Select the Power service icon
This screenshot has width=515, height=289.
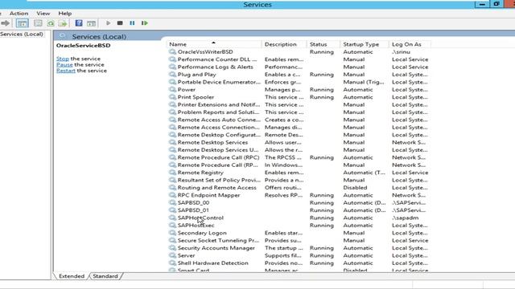(172, 89)
